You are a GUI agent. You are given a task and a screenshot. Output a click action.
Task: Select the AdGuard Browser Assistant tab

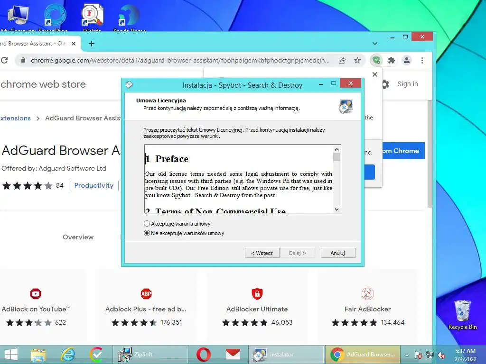(34, 44)
